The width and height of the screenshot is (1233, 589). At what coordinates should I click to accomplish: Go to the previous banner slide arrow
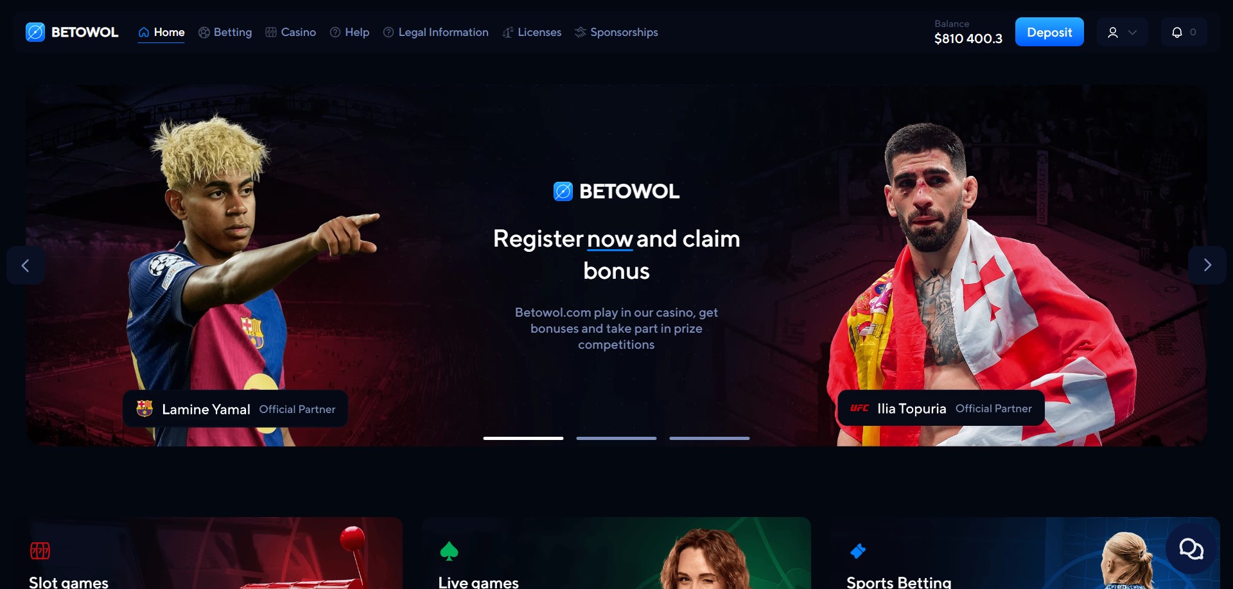[26, 265]
